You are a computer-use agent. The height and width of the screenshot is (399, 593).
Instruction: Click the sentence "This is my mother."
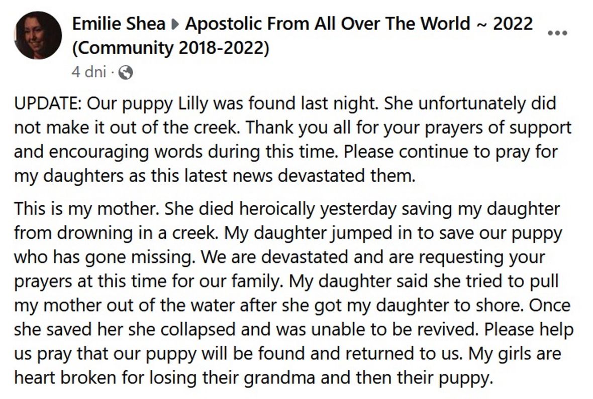tap(81, 208)
